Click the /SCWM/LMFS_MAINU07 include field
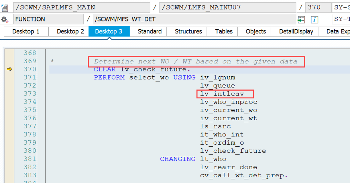Image resolution: width=350 pixels, height=183 pixels. click(228, 7)
